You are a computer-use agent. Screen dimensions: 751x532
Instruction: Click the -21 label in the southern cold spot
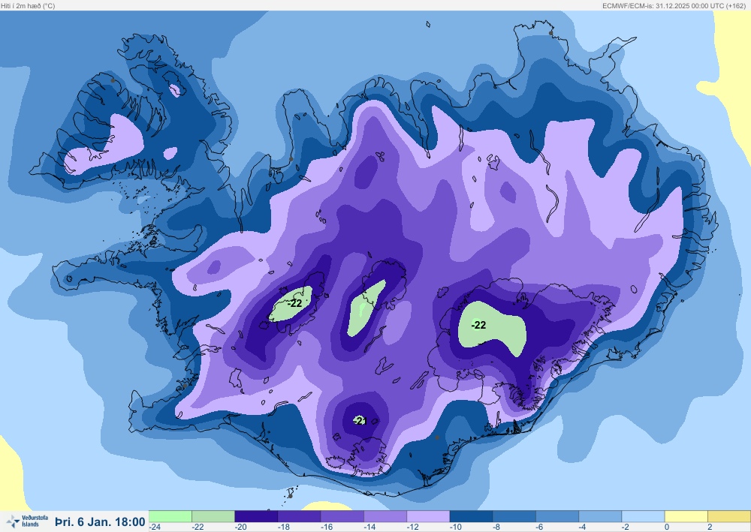tap(360, 421)
